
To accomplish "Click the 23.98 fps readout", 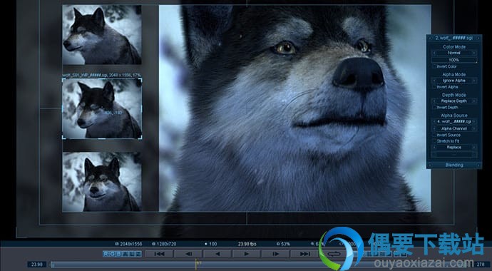I will 247,244.
